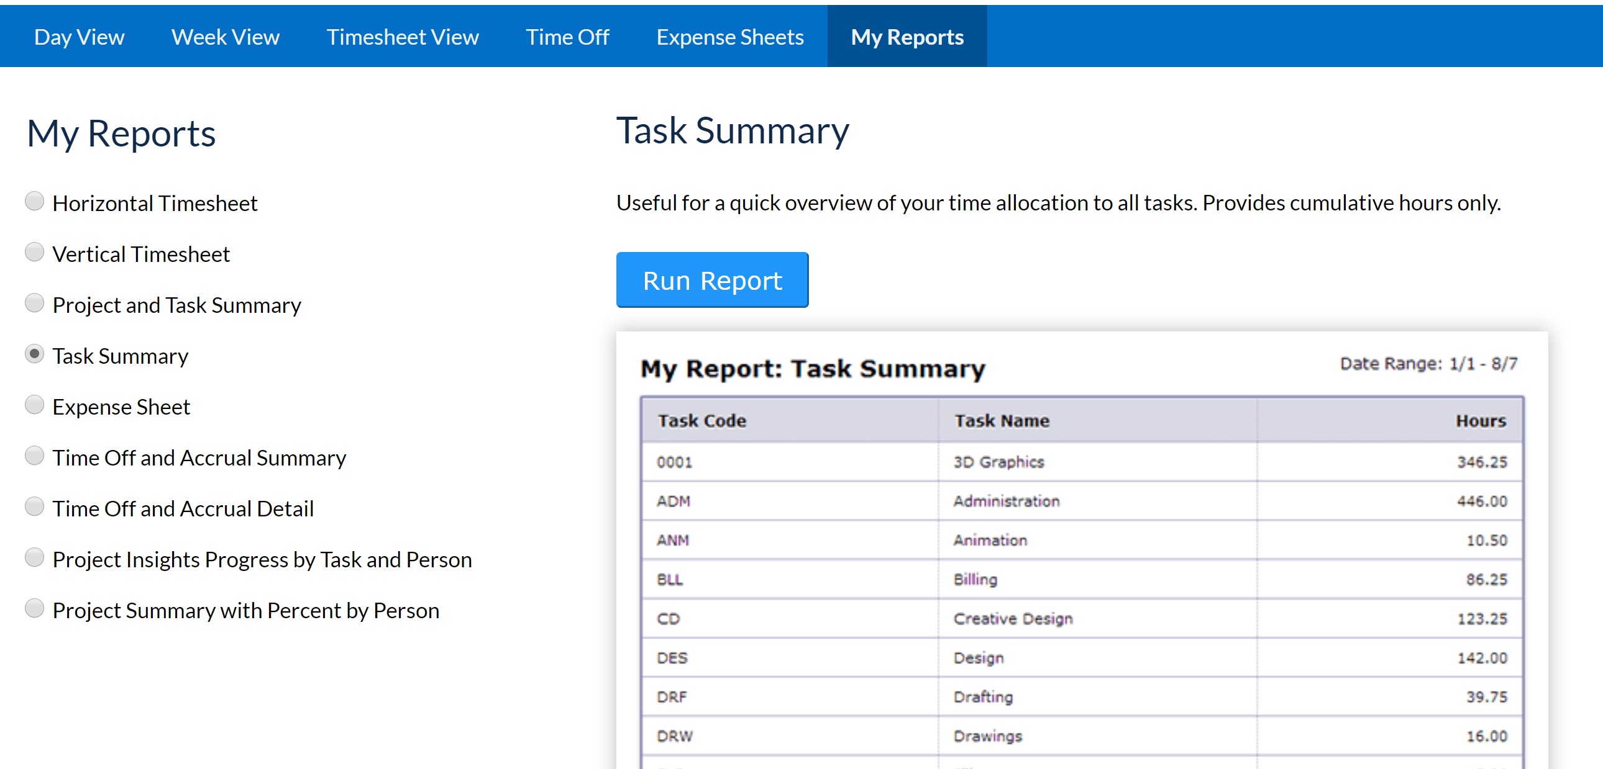
Task: Choose Project Insights Progress by Task and Person
Action: (x=35, y=557)
